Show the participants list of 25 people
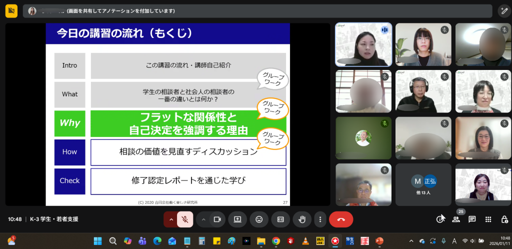This screenshot has width=512, height=249. click(x=456, y=219)
